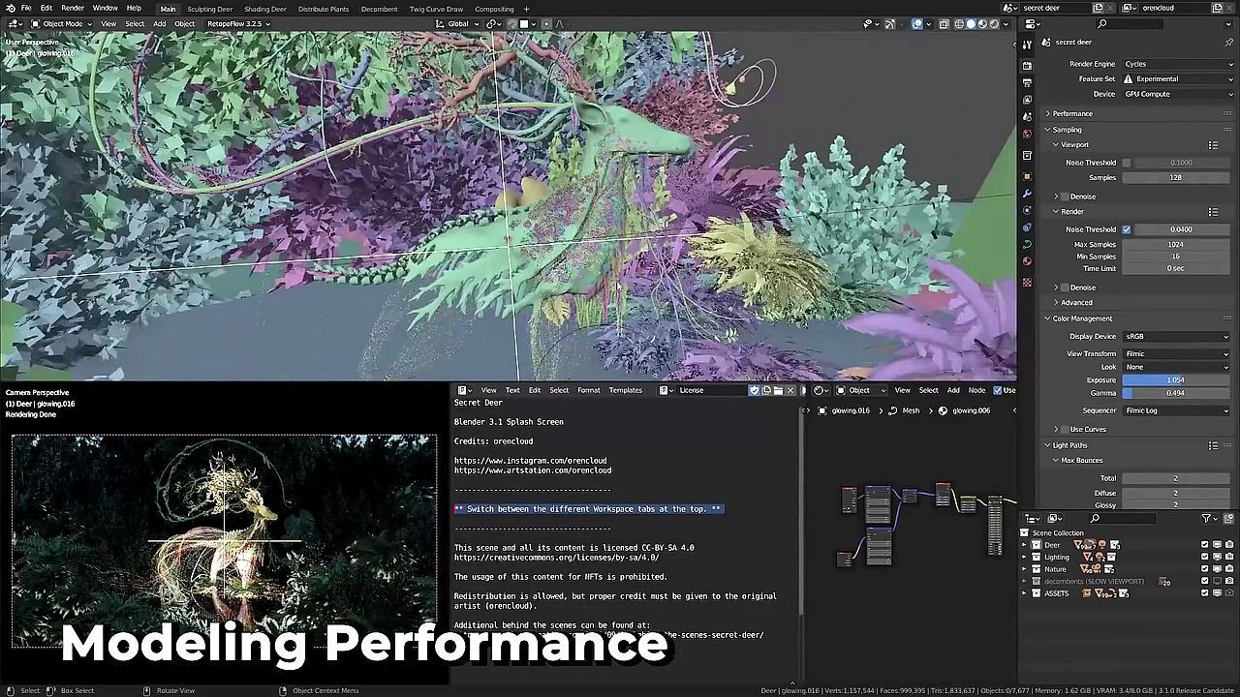The height and width of the screenshot is (697, 1240).
Task: Open View Transform dropdown showing Filmic
Action: (x=1176, y=353)
